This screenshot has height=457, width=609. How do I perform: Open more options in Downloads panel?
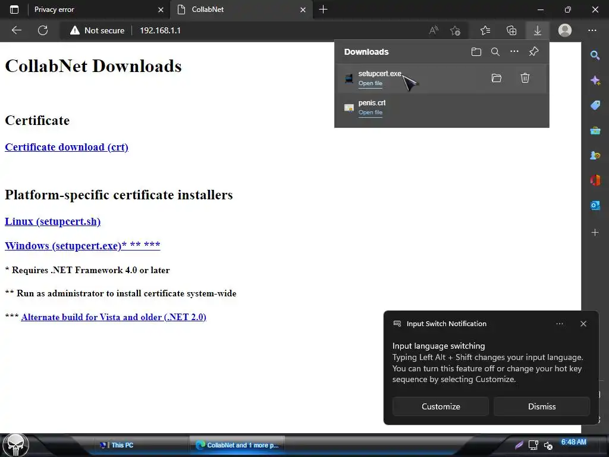pos(514,51)
